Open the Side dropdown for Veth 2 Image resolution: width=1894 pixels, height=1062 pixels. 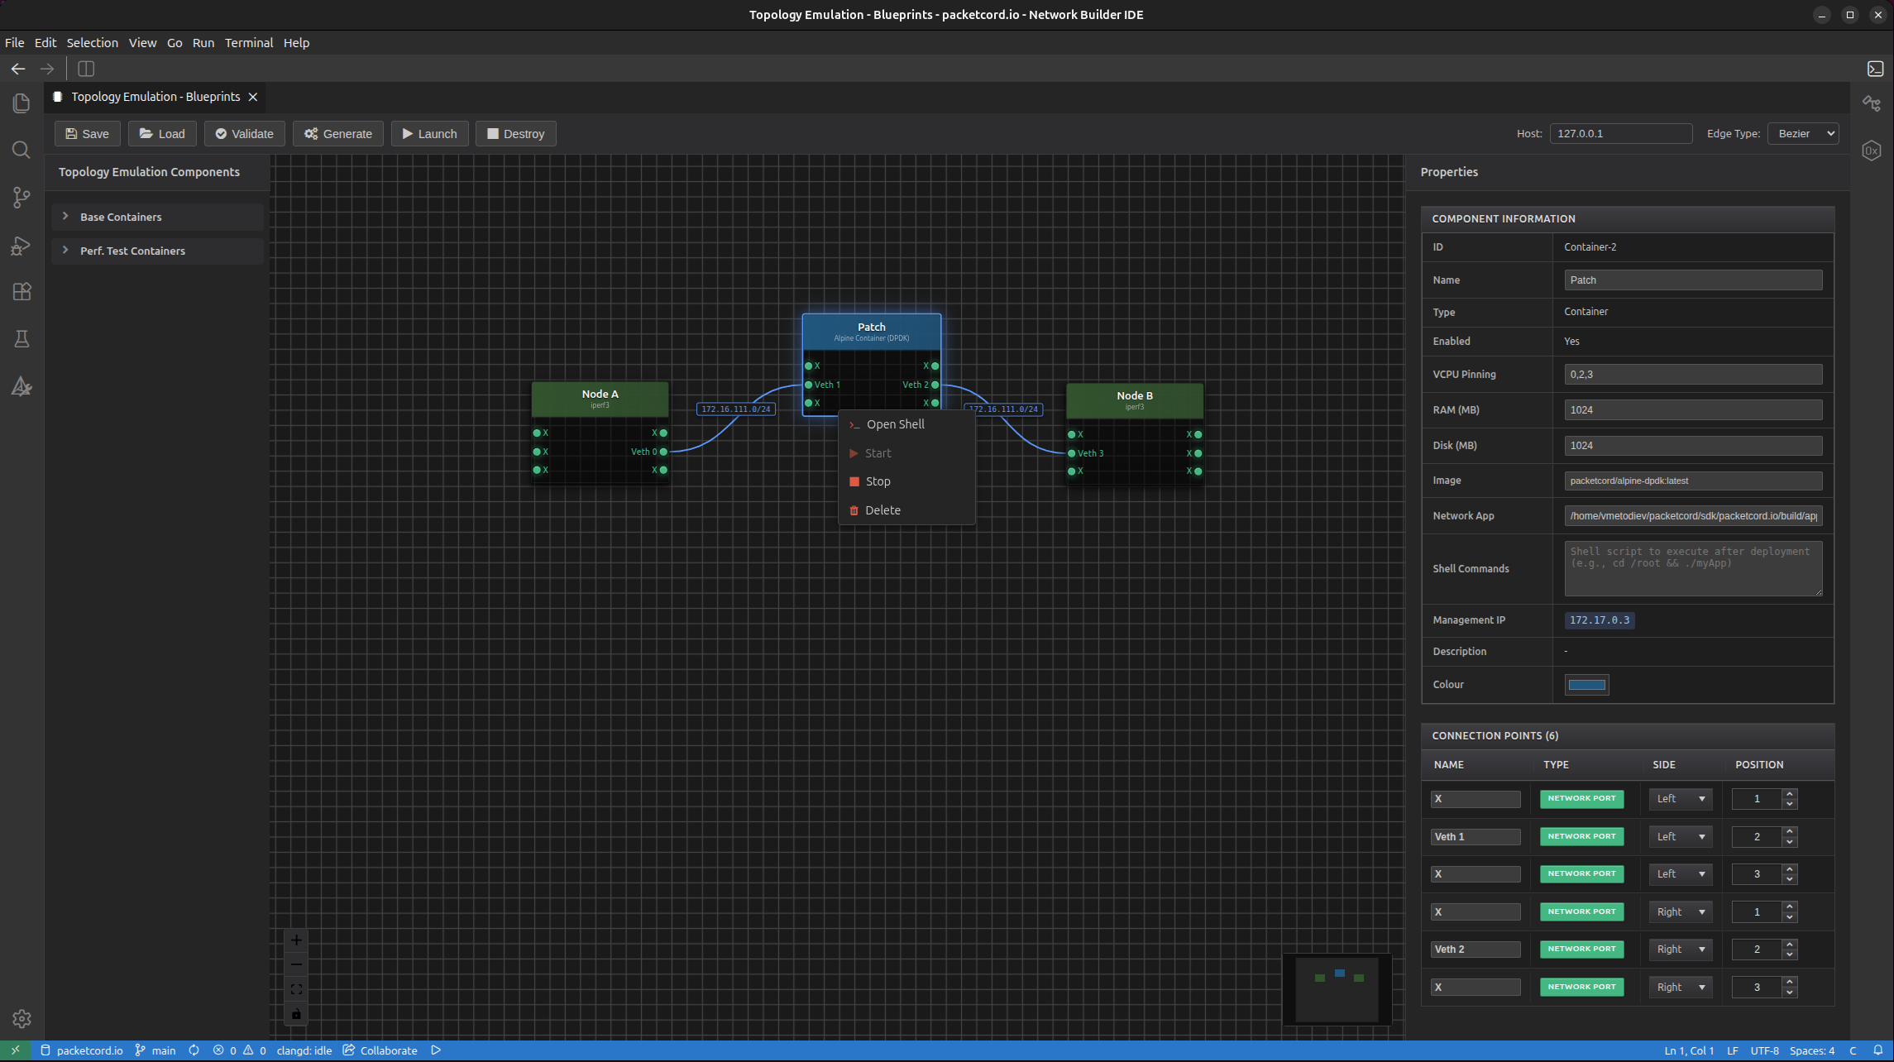1681,950
